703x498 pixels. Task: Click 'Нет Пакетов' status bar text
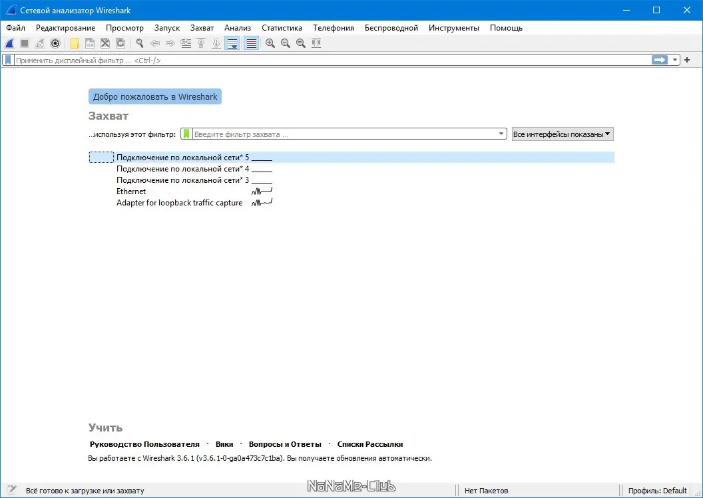point(486,491)
